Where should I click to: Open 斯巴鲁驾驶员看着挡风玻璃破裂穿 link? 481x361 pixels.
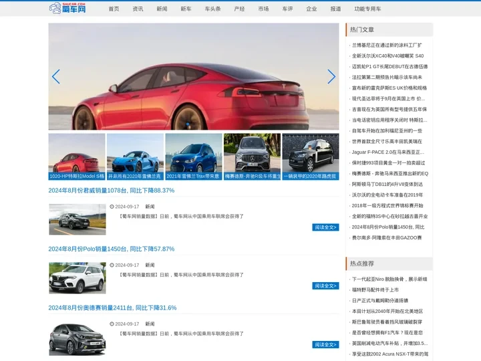(387, 322)
